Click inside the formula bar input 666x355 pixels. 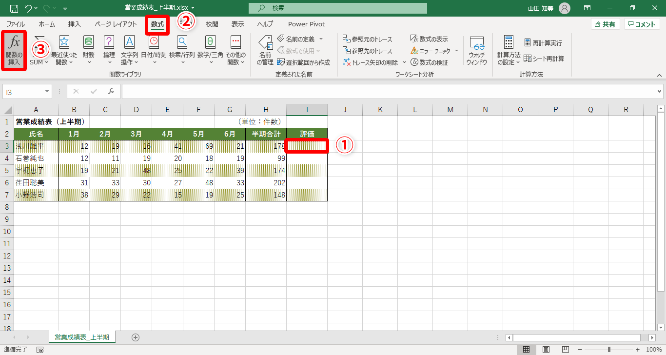(389, 91)
